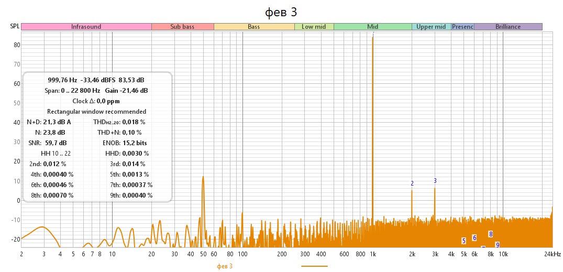Click the SPL axis label
Viewport: 563px width, 272px height.
coord(15,26)
